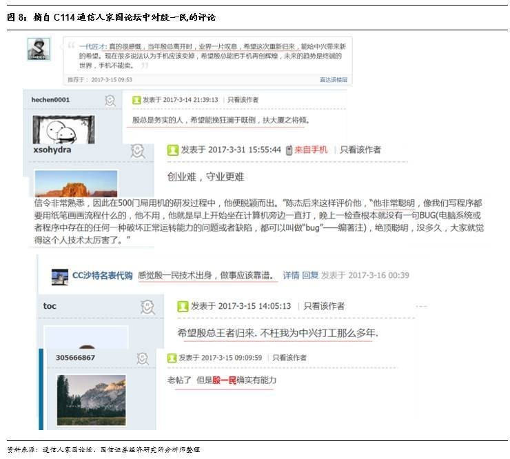Screen dimensions: 510x459
Task: Open CC沙特名表代购 user profile name
Action: pos(103,275)
